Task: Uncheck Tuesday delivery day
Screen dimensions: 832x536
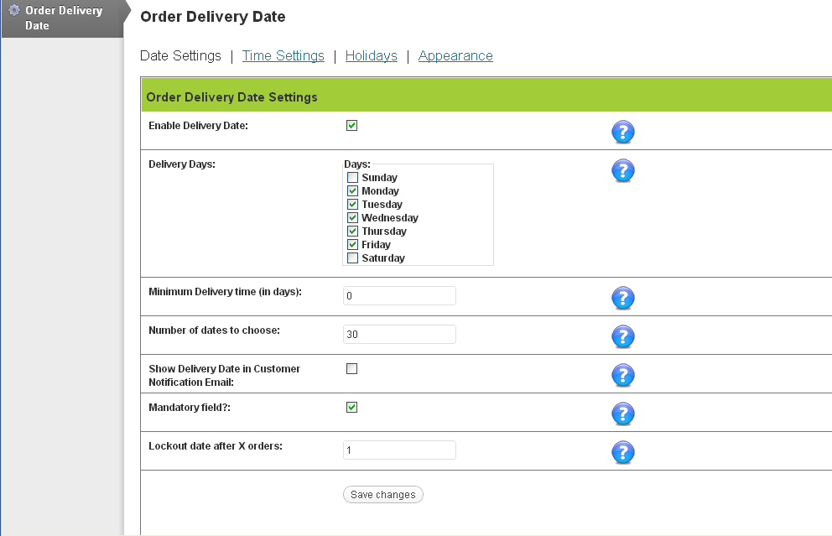Action: pyautogui.click(x=352, y=205)
